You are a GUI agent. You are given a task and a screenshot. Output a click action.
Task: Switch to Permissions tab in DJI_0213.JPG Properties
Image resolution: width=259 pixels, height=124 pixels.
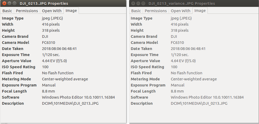(27, 11)
